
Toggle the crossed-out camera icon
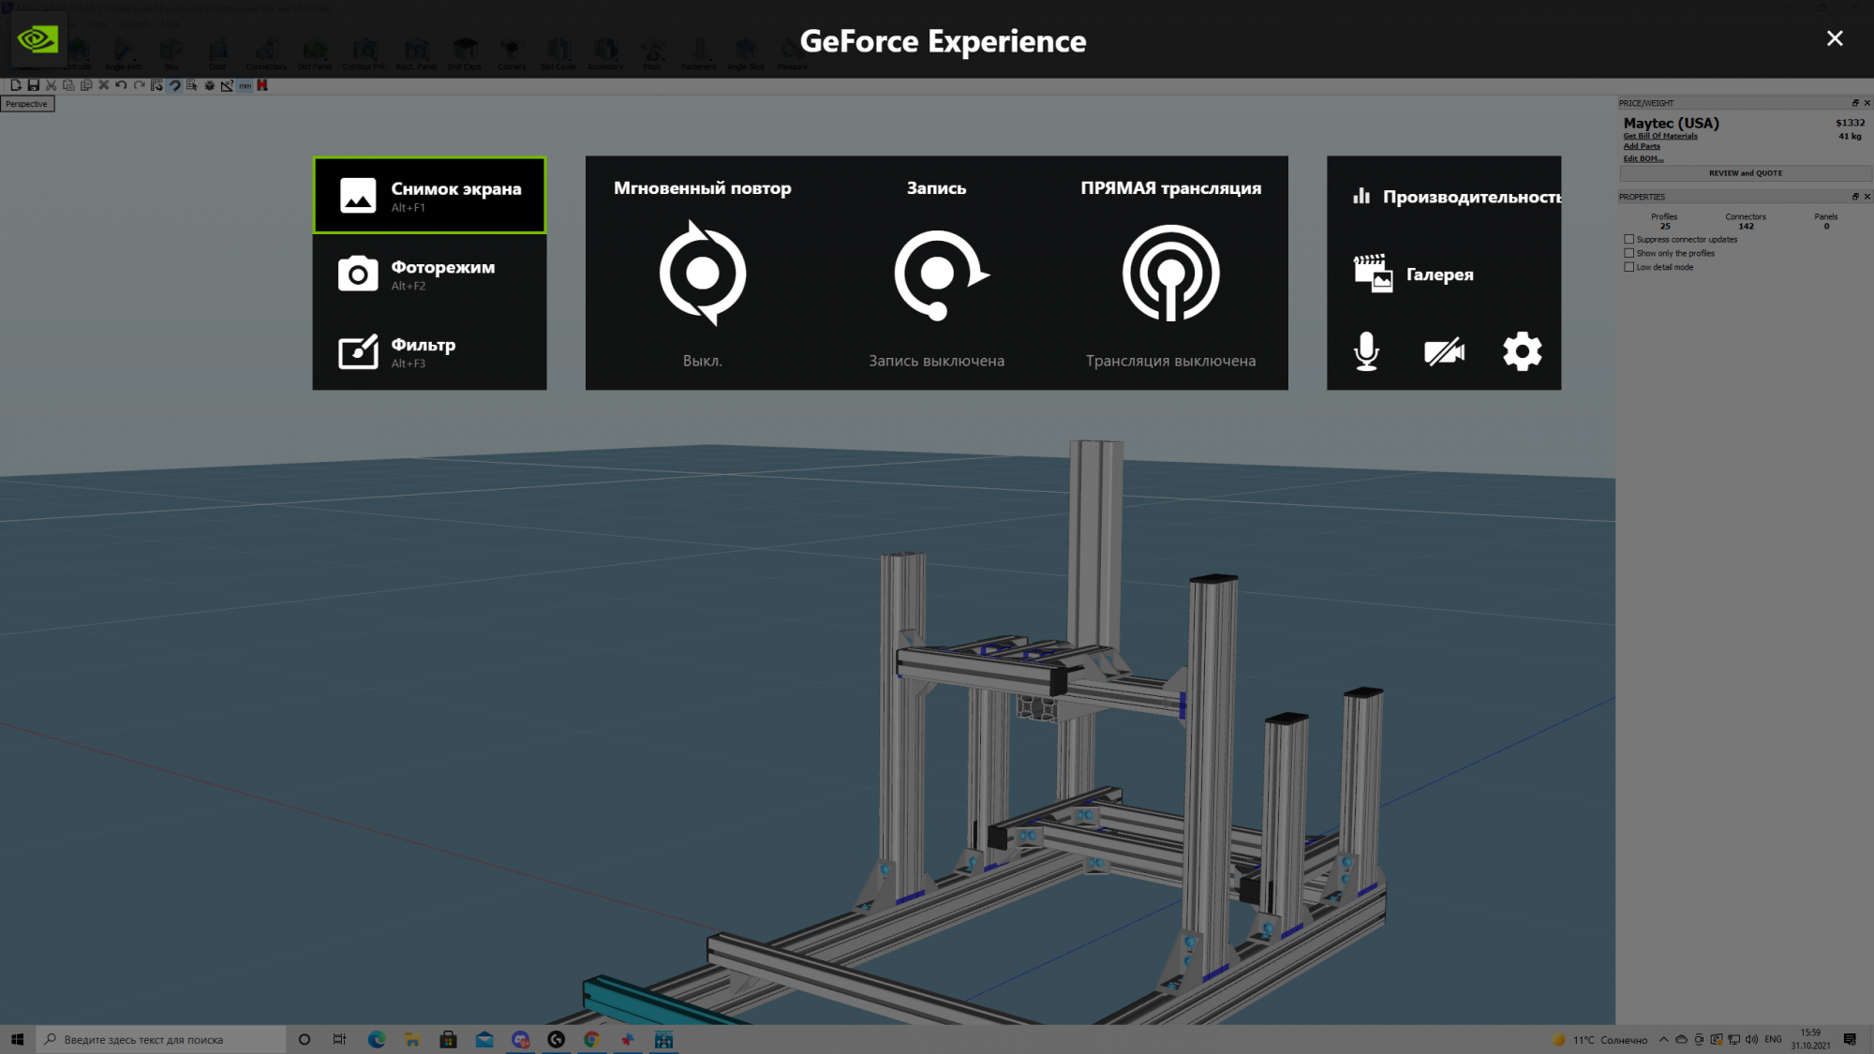[1444, 351]
